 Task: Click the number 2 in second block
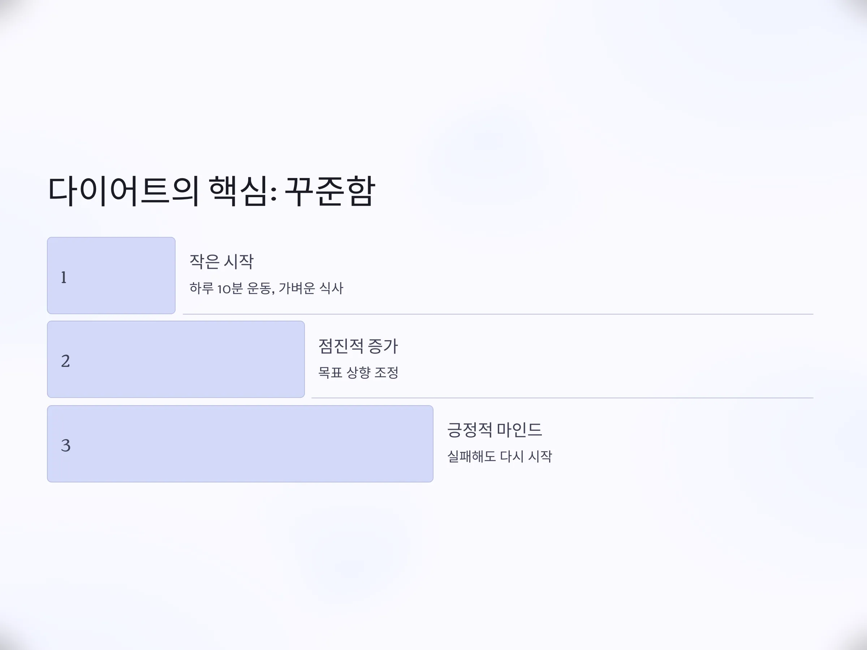coord(65,361)
